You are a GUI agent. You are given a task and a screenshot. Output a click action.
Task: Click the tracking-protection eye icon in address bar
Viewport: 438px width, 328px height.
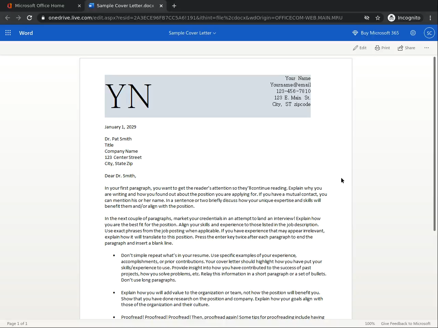367,18
